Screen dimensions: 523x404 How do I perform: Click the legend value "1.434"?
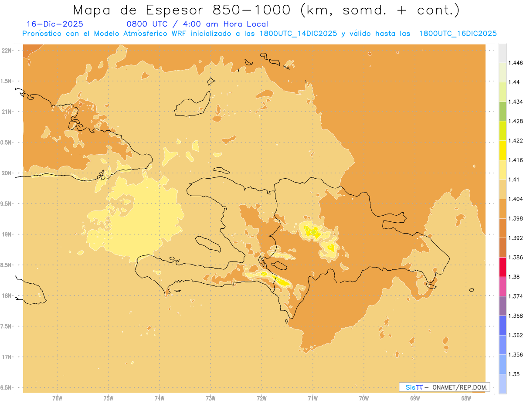pyautogui.click(x=516, y=102)
